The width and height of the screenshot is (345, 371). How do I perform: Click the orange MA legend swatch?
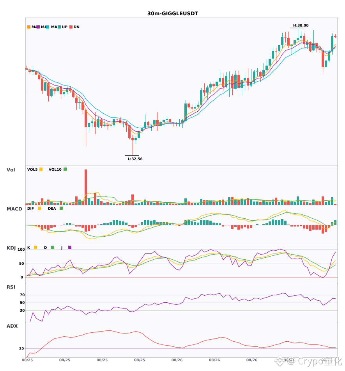tap(29, 27)
